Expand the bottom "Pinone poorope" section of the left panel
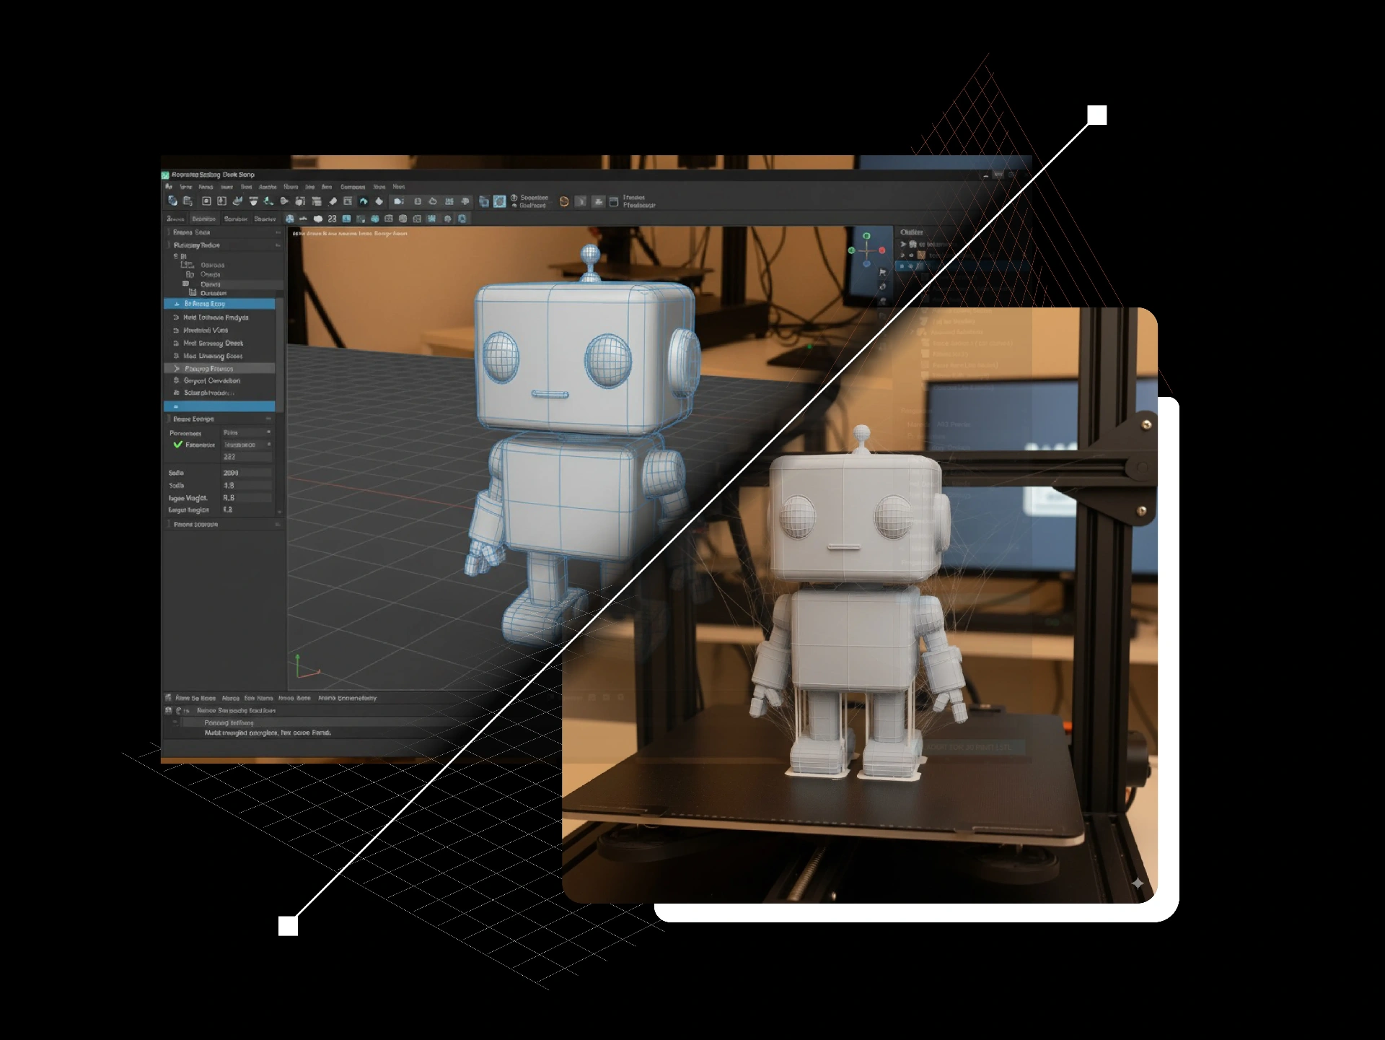Screen dimensions: 1385x1040 point(278,525)
